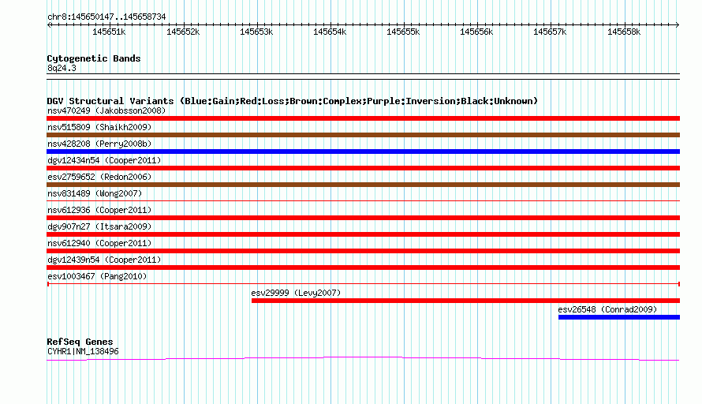Image resolution: width=702 pixels, height=404 pixels.
Task: Select the magenta CYHR1 gene track line
Action: 363,358
